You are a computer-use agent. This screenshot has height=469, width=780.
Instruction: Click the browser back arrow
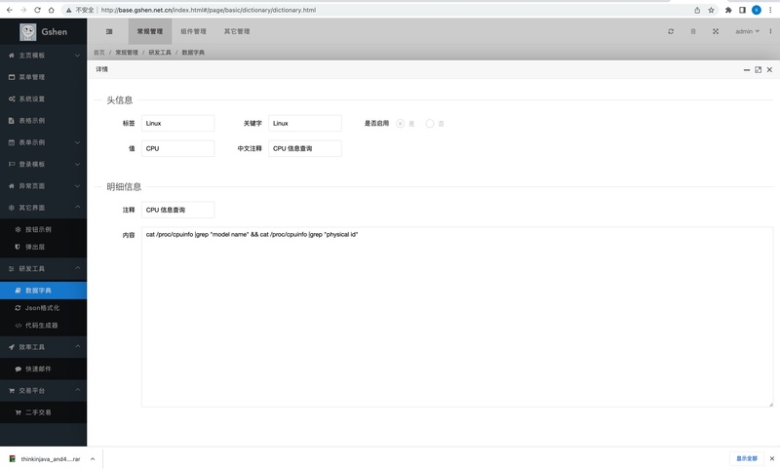pos(10,10)
